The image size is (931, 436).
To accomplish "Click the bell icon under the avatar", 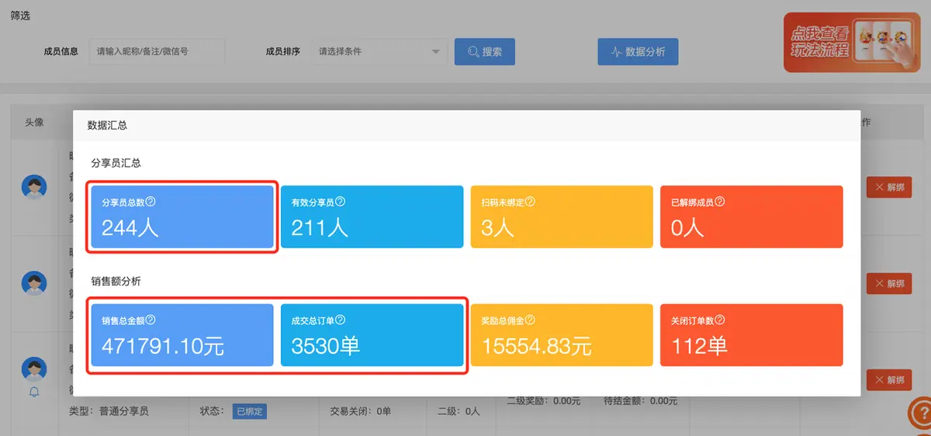I will point(34,393).
